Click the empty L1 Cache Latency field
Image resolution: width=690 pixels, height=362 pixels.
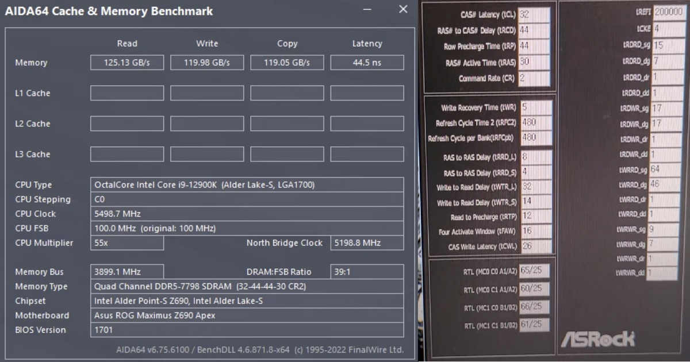click(367, 93)
